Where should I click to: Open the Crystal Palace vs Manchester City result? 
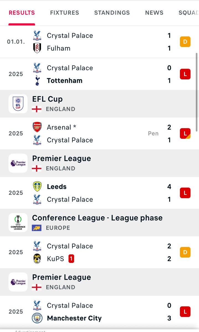99,312
